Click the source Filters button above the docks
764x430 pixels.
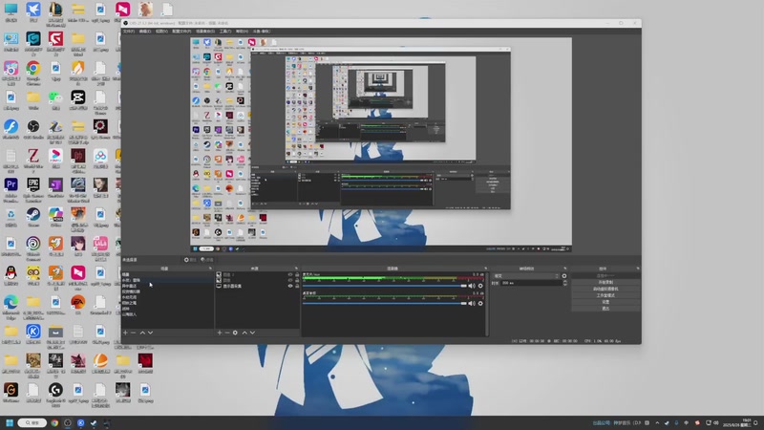coord(207,260)
